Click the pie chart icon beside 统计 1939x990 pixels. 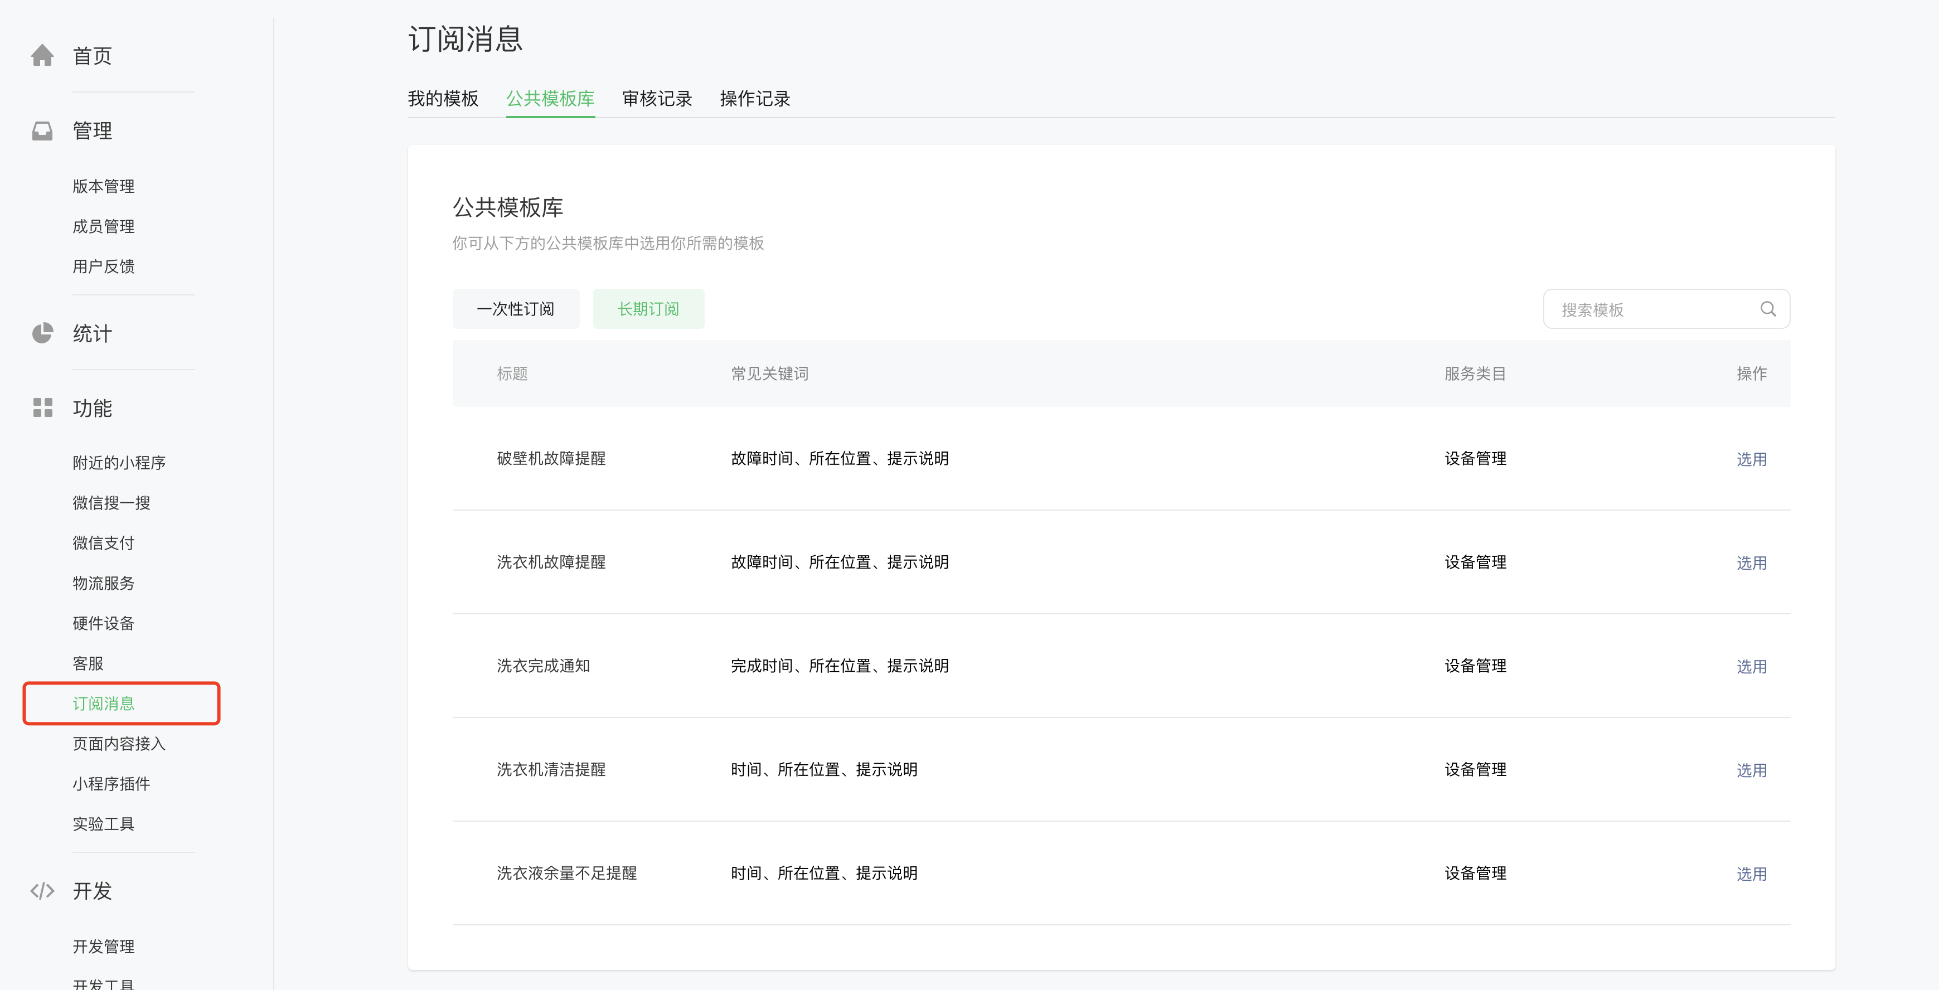click(42, 333)
